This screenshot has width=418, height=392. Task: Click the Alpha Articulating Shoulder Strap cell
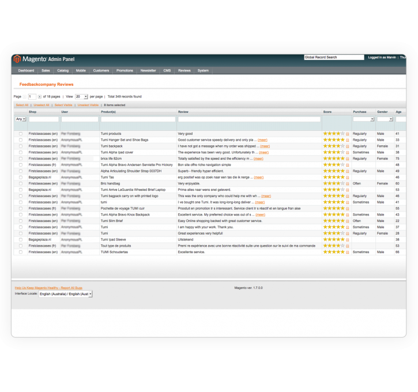click(x=131, y=171)
